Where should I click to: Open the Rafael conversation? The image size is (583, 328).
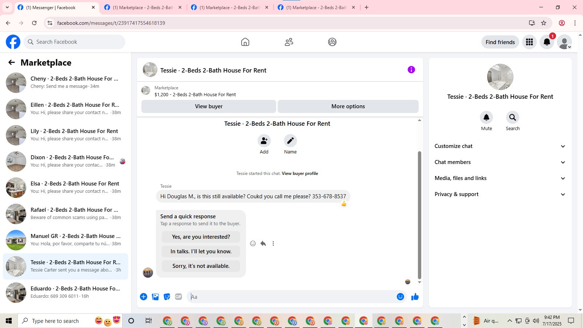(66, 214)
